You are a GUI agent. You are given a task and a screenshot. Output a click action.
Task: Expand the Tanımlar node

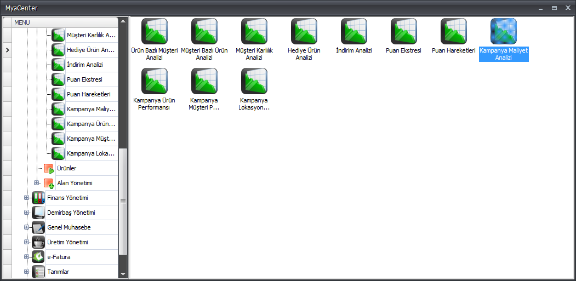click(x=26, y=272)
